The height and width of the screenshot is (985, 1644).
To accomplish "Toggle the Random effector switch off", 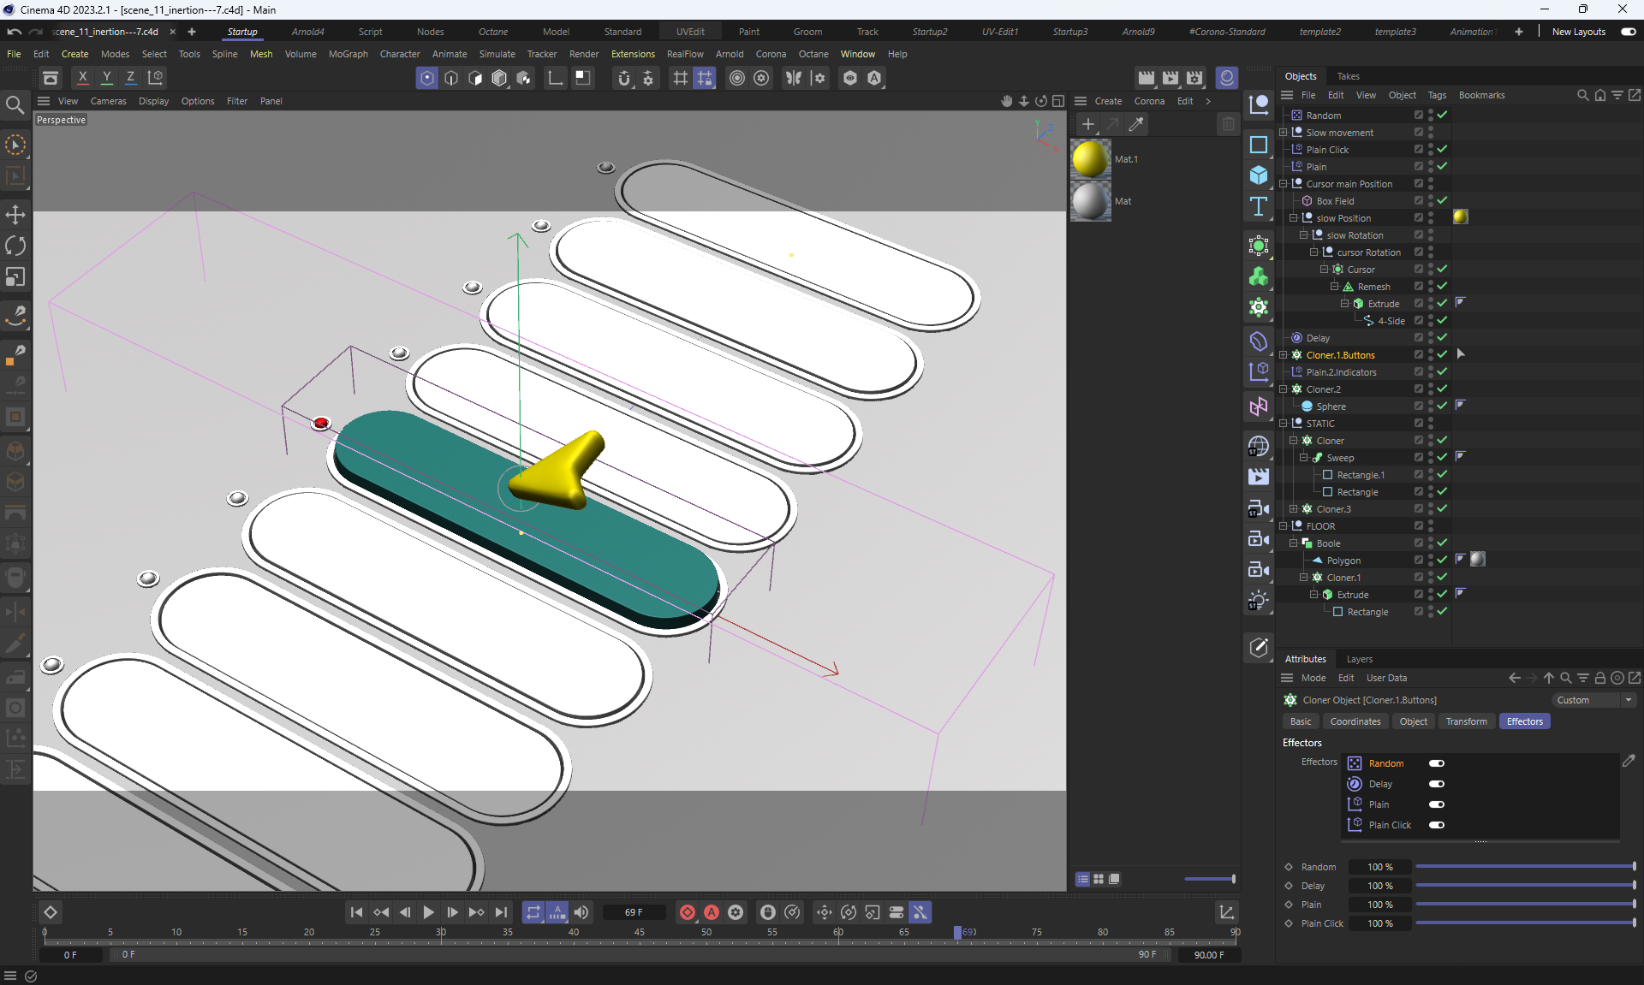I will coord(1436,763).
